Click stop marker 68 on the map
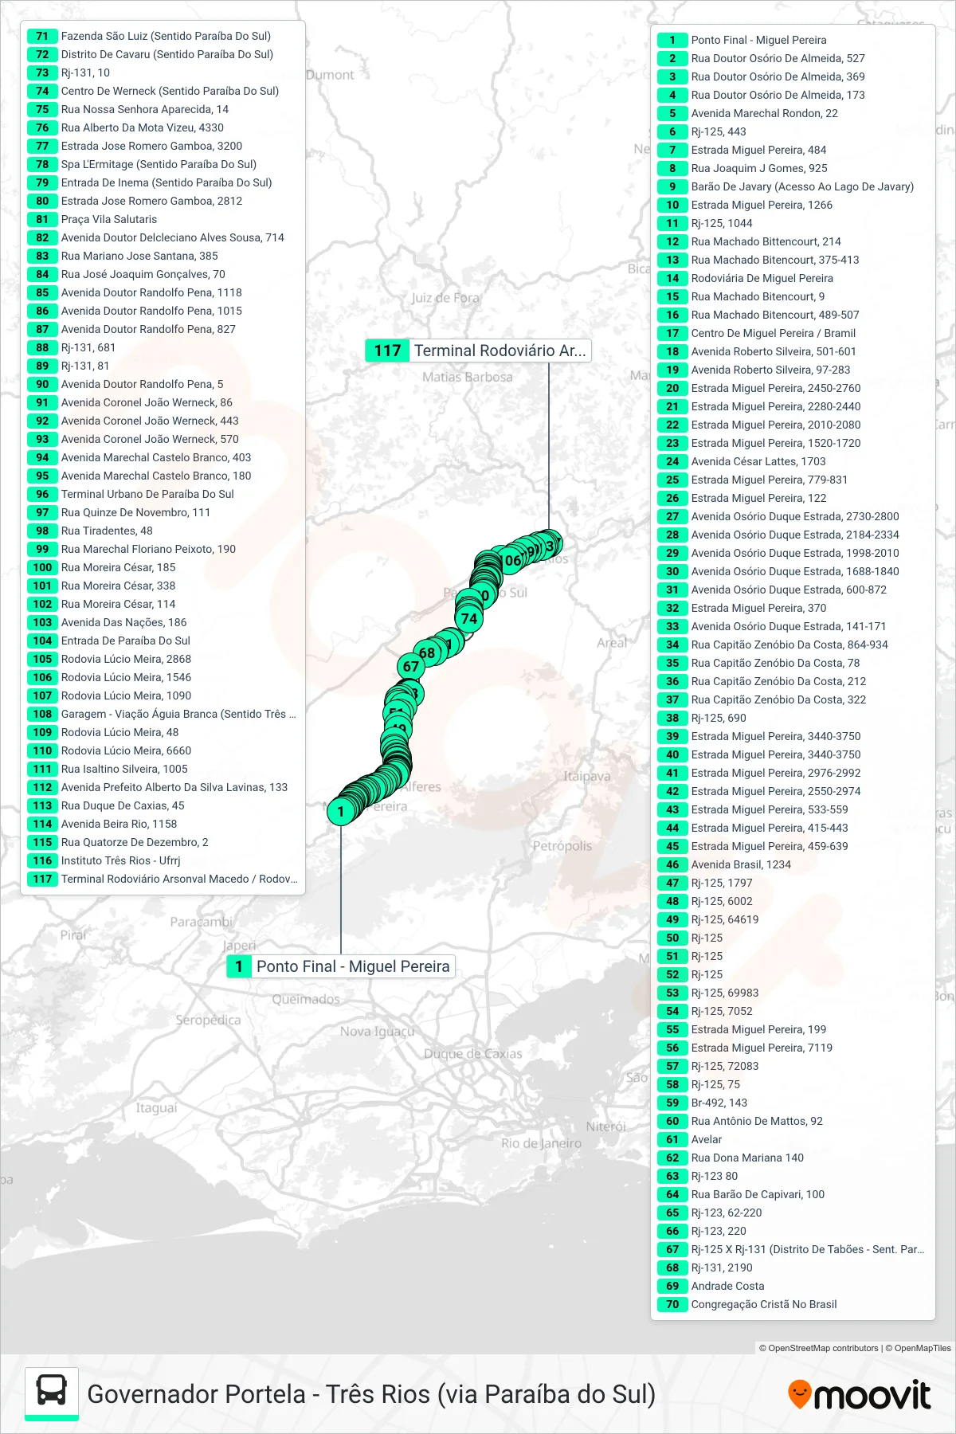 (x=428, y=652)
